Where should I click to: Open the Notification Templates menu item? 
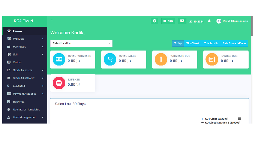point(25,109)
